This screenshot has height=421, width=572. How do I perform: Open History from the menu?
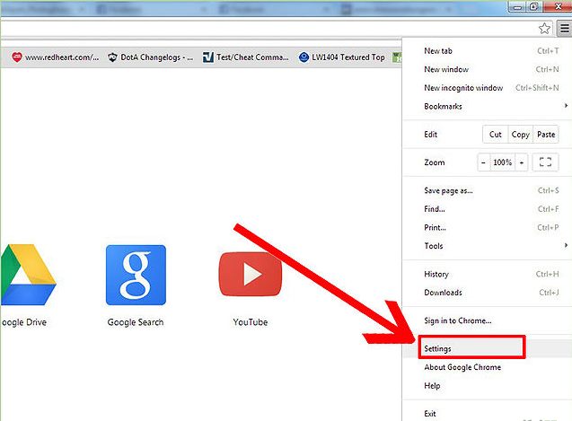click(487, 274)
